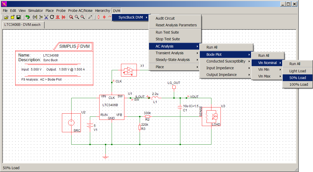The height and width of the screenshot is (172, 313).
Task: Click the Save floppy disk icon
Action: pyautogui.click(x=18, y=17)
